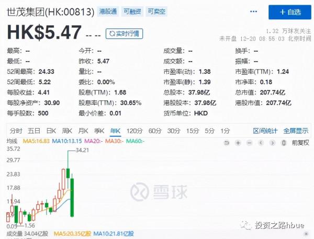The width and height of the screenshot is (314, 239).
Task: Click the MA20 moving average label
Action: 94,141
